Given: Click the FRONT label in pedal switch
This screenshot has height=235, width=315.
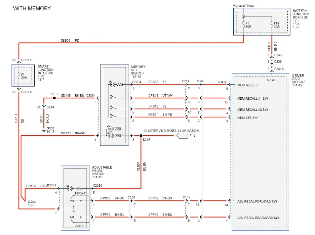Looking at the screenshot, I should pyautogui.click(x=80, y=193).
